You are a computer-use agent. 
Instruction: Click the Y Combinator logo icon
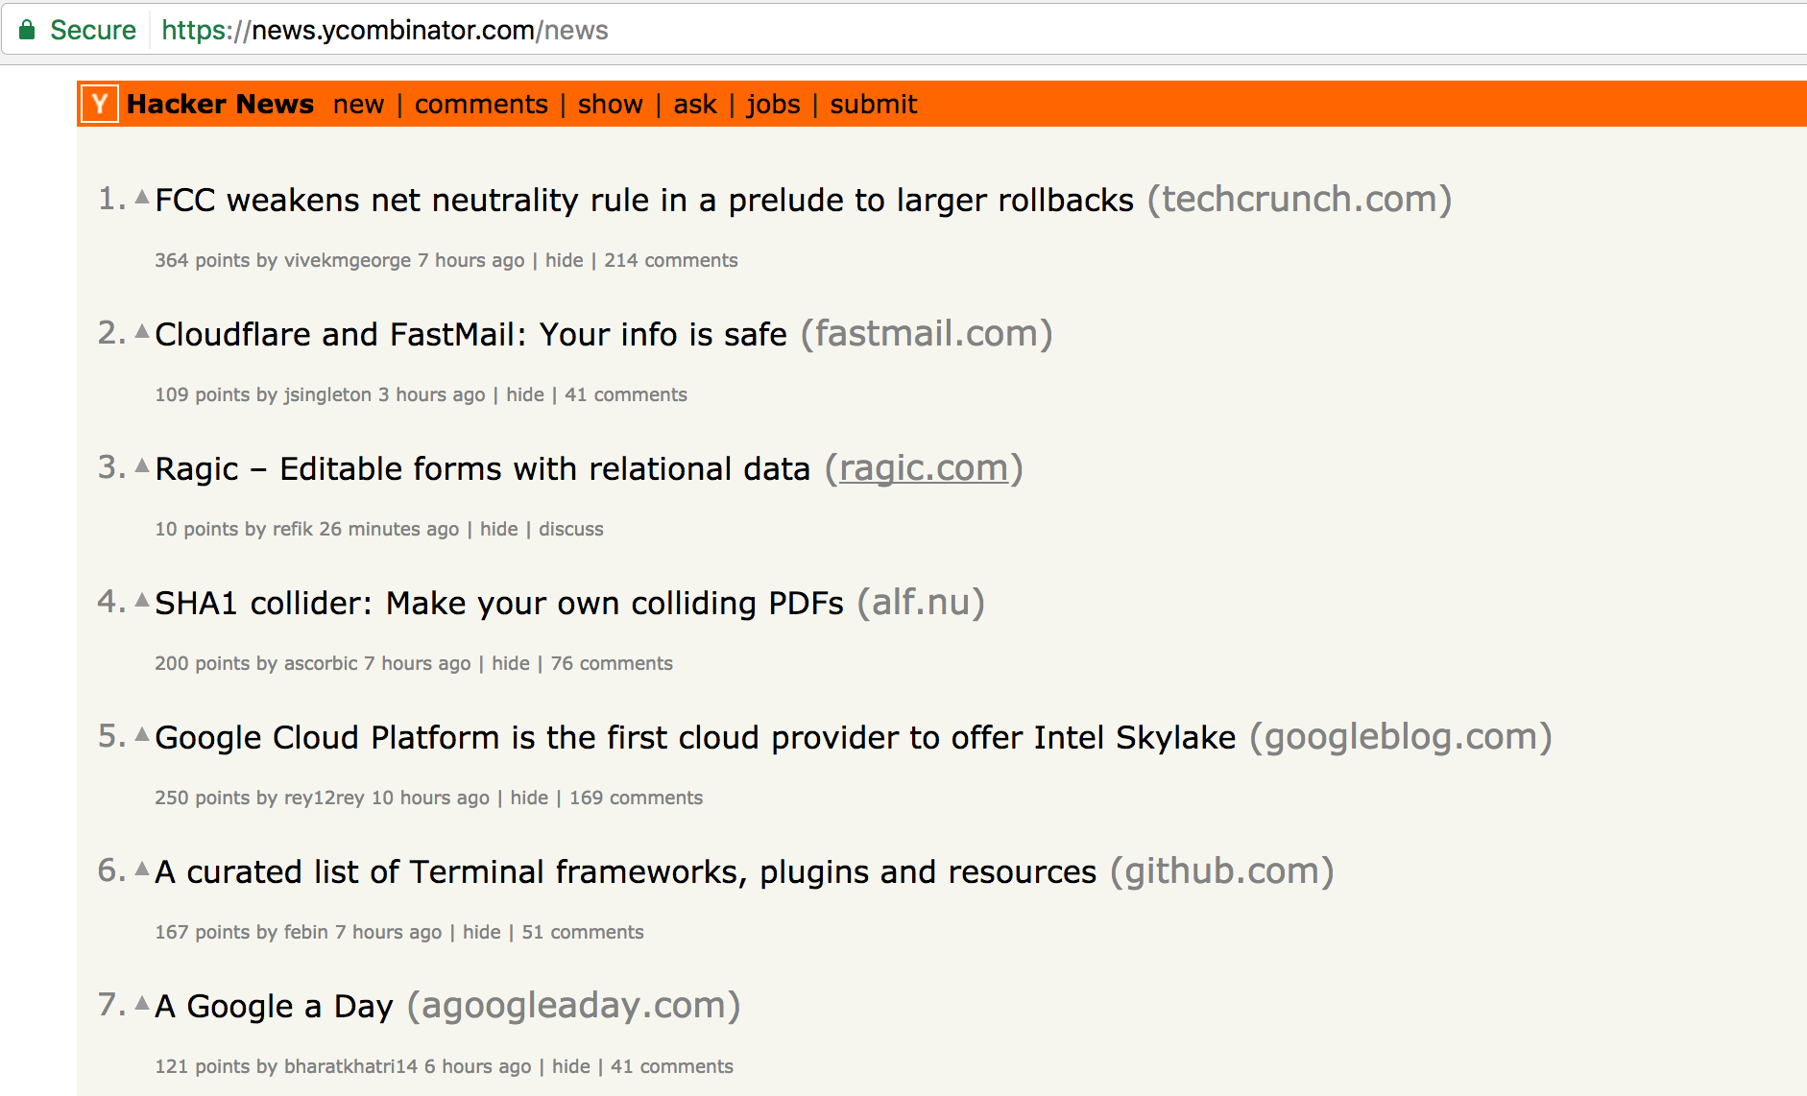pos(100,104)
